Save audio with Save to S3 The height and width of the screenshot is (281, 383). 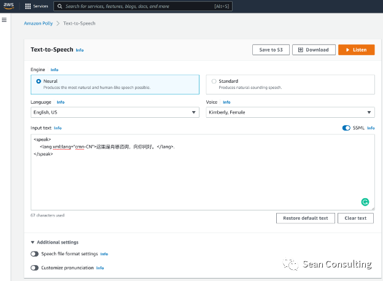(271, 50)
